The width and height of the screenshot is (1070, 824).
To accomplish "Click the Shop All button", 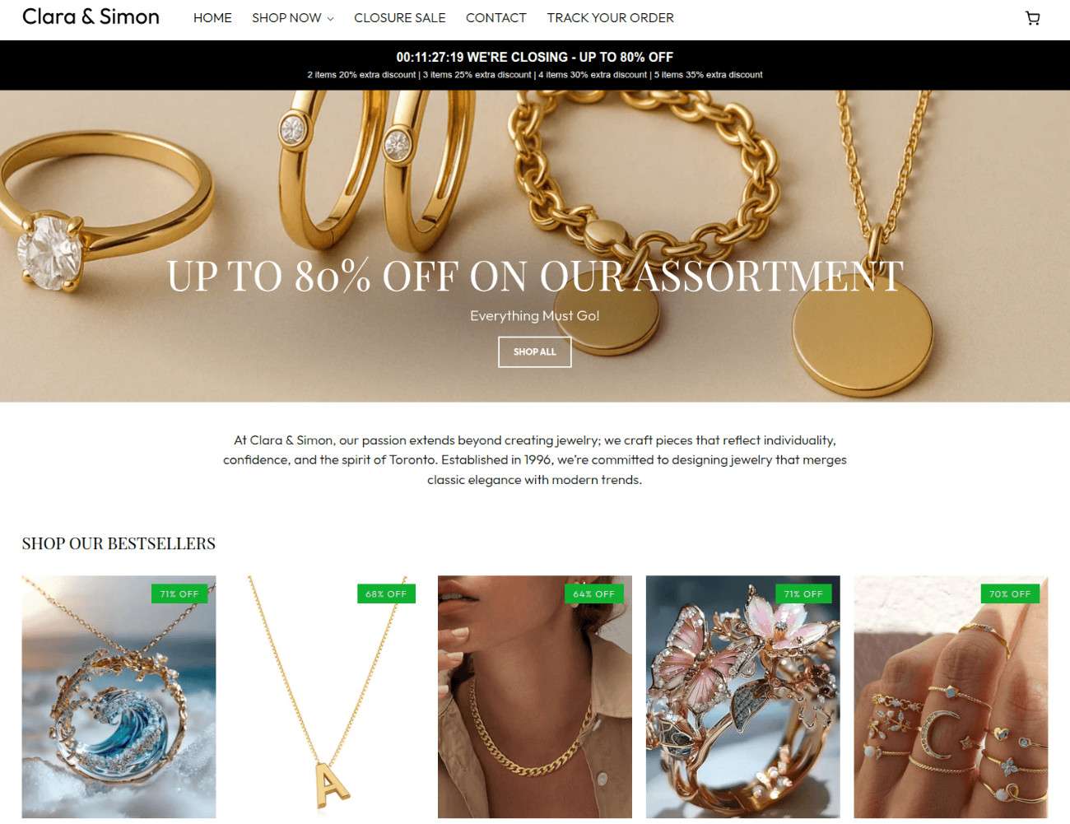I will [x=535, y=351].
